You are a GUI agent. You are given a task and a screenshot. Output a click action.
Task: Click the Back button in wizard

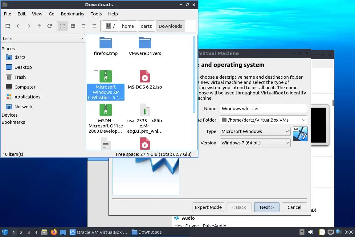(239, 207)
